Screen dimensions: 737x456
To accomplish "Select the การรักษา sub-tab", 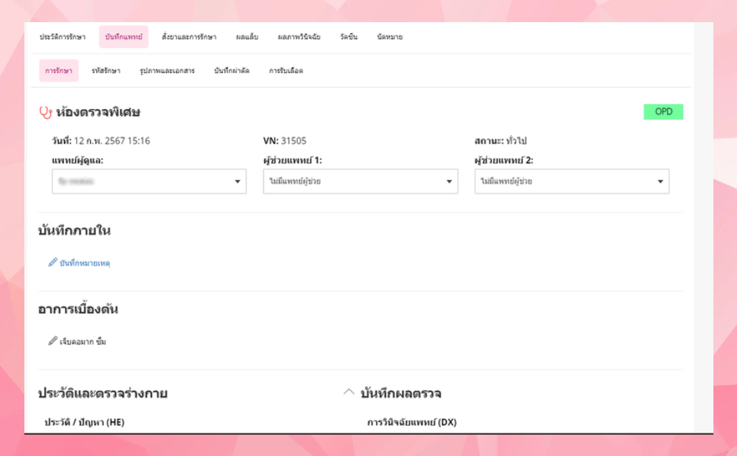I will tap(59, 71).
